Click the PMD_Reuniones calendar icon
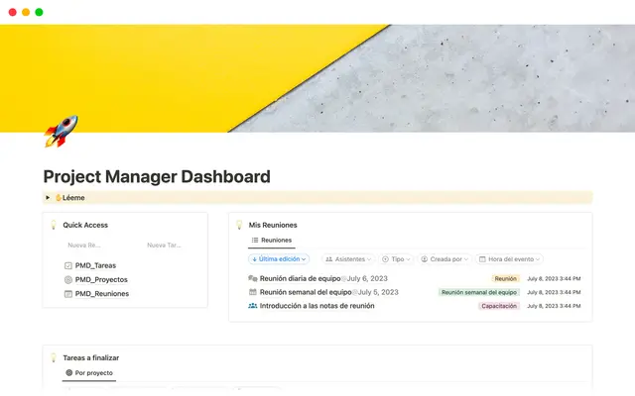Screen dimensions: 635x396 [67, 294]
